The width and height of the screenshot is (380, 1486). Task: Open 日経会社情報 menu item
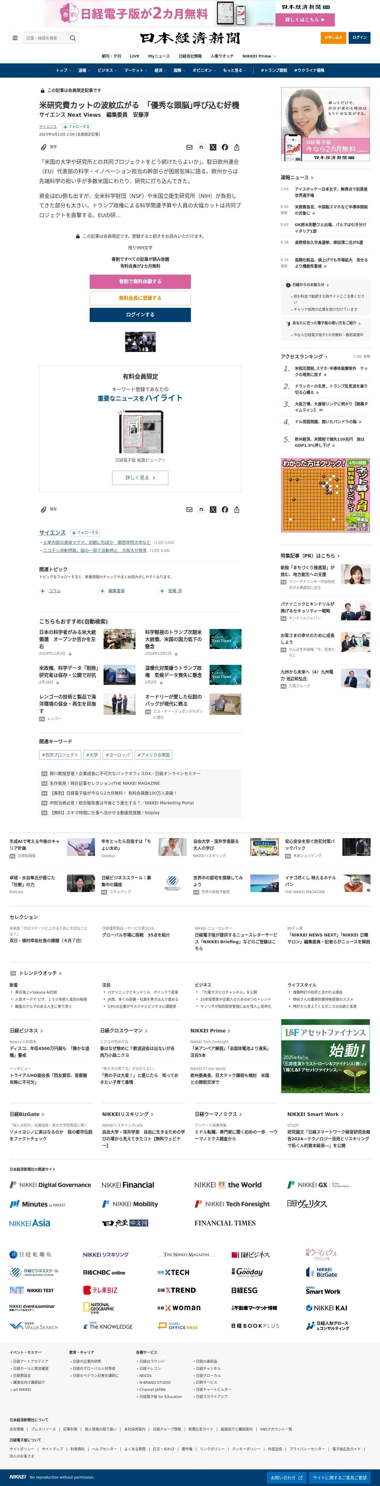190,56
